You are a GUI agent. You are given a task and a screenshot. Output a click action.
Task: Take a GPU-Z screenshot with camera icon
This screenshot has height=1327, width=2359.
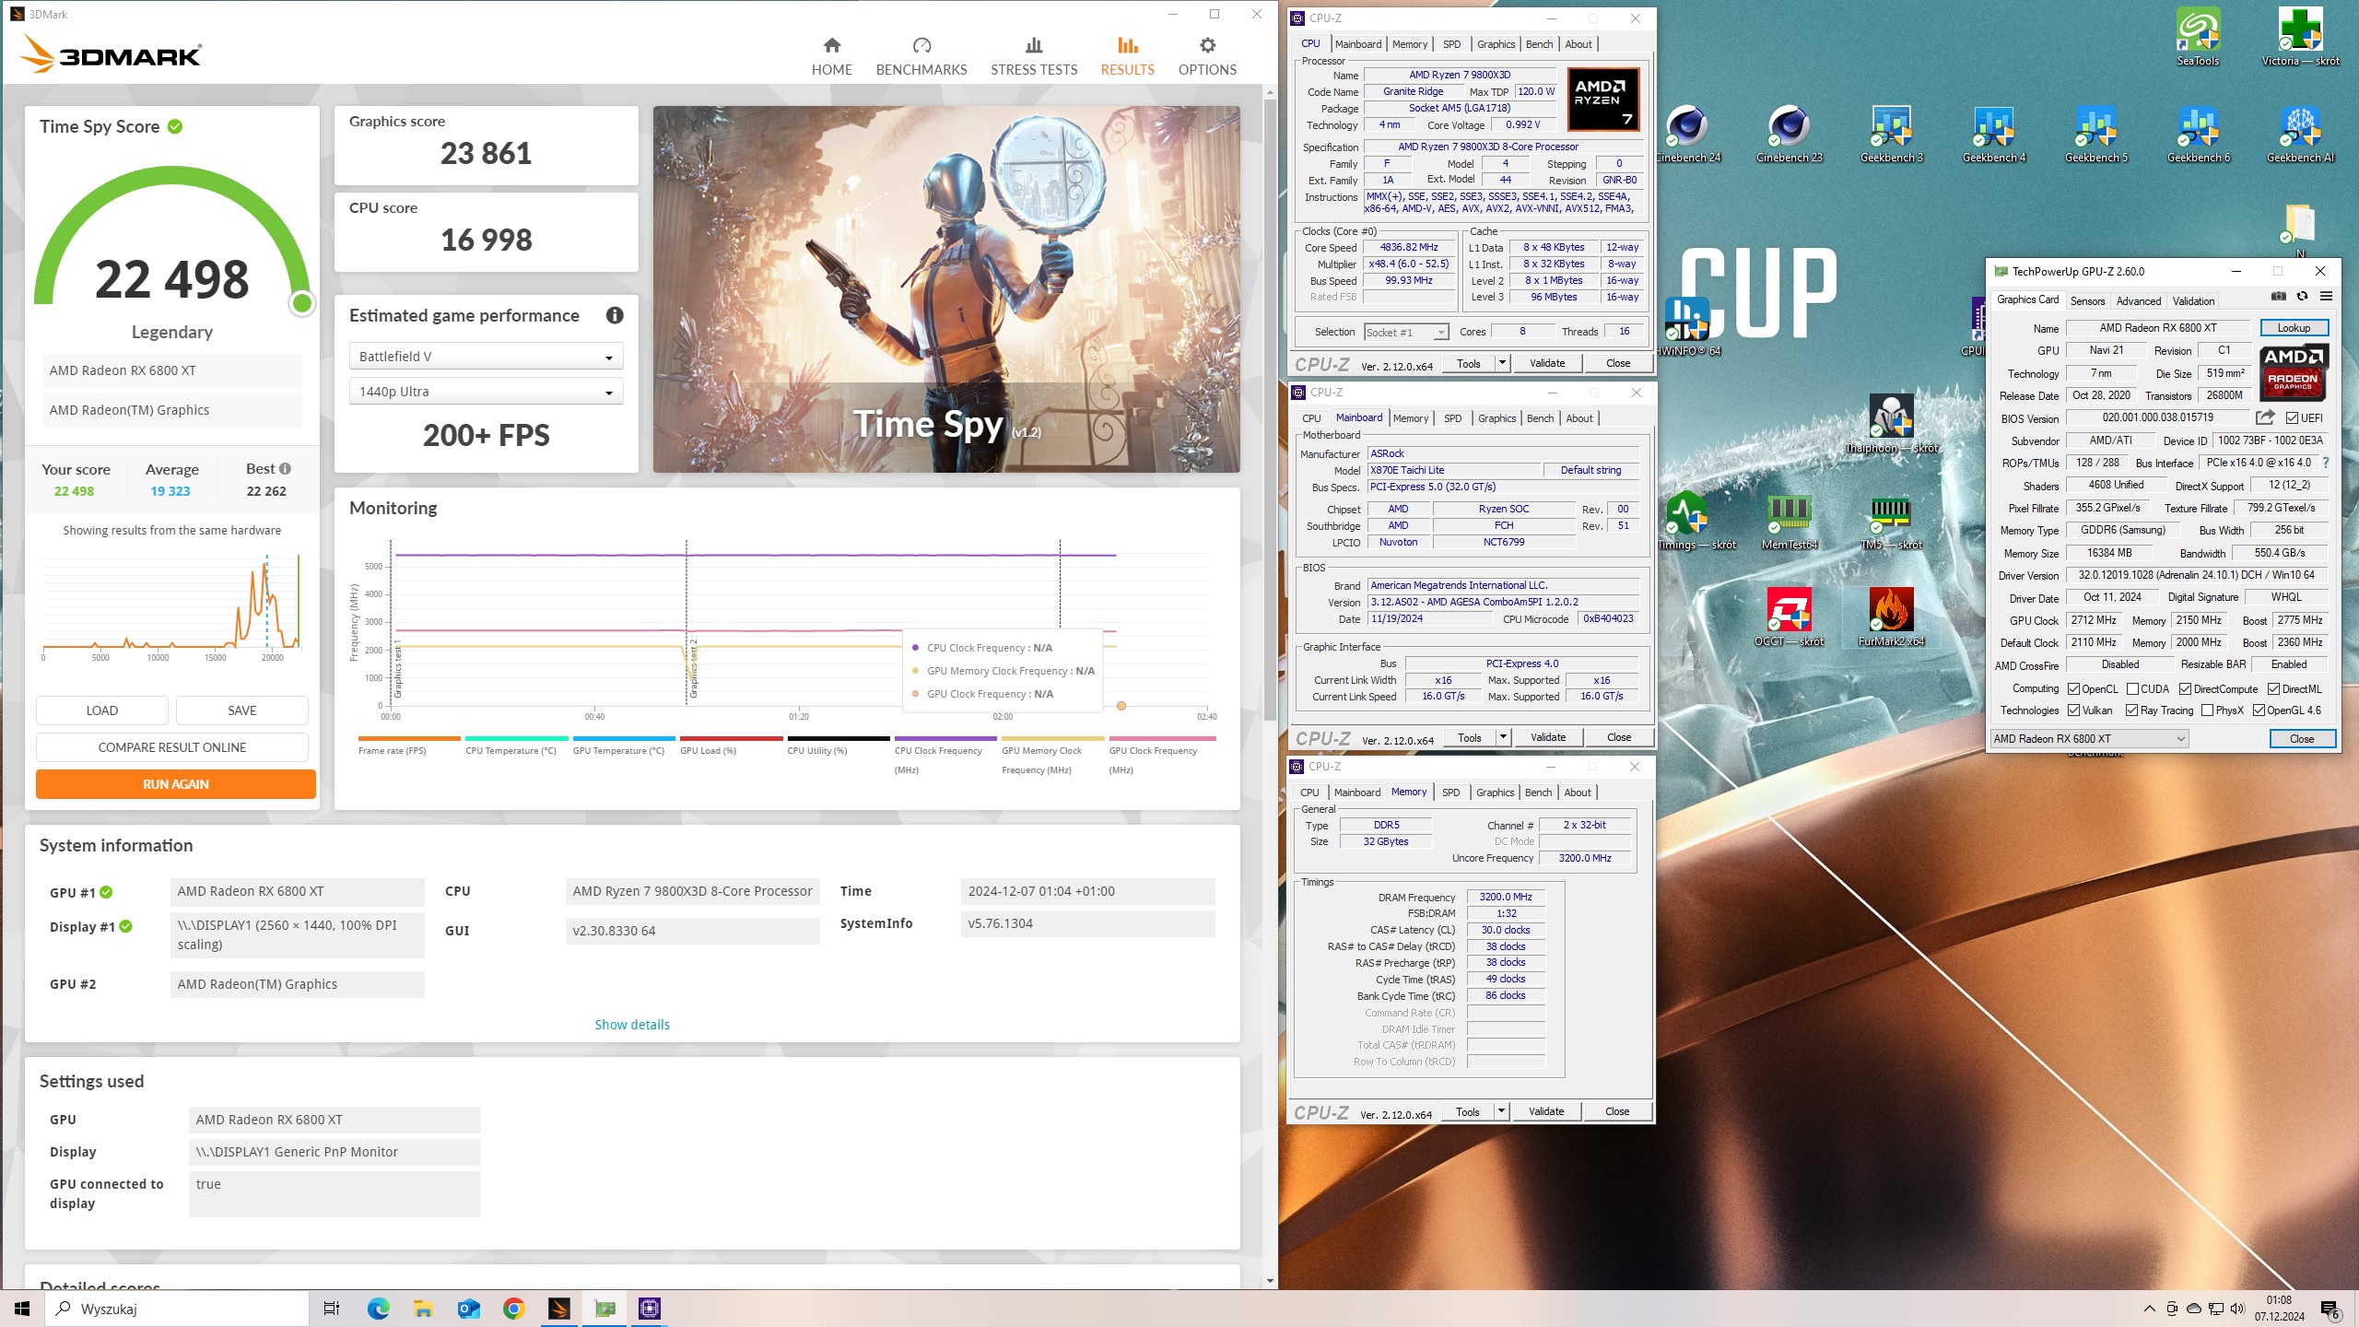[2278, 296]
